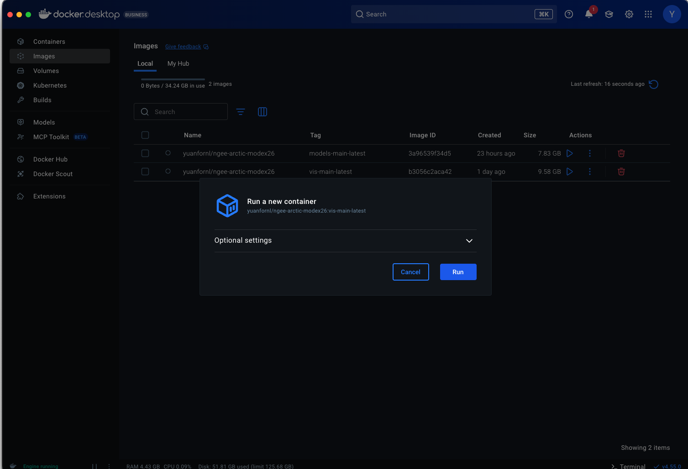This screenshot has width=688, height=469.
Task: Run the models-main-latest image via play icon
Action: click(569, 153)
